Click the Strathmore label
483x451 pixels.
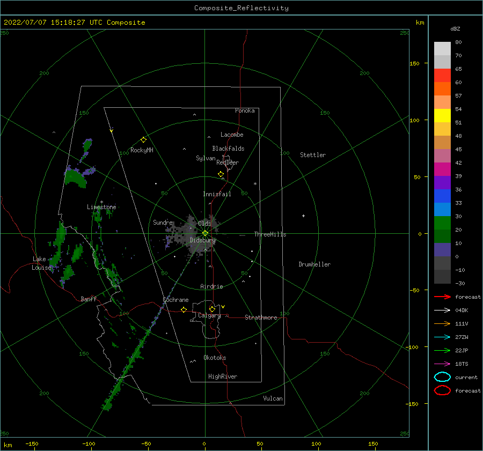coord(261,317)
